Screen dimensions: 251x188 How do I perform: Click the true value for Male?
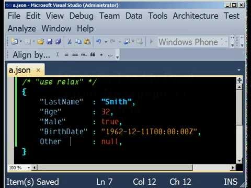tap(110, 122)
